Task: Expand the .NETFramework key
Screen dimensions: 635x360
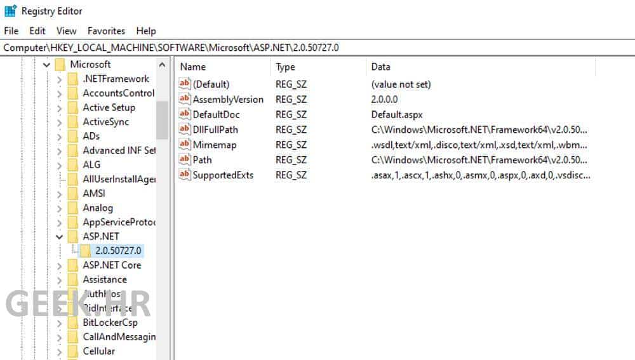Action: pyautogui.click(x=60, y=79)
